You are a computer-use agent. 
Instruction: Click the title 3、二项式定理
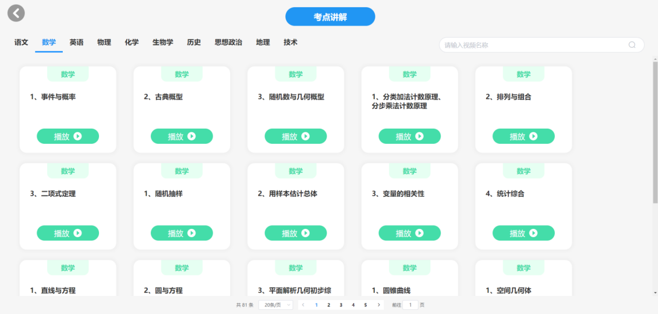pos(53,194)
